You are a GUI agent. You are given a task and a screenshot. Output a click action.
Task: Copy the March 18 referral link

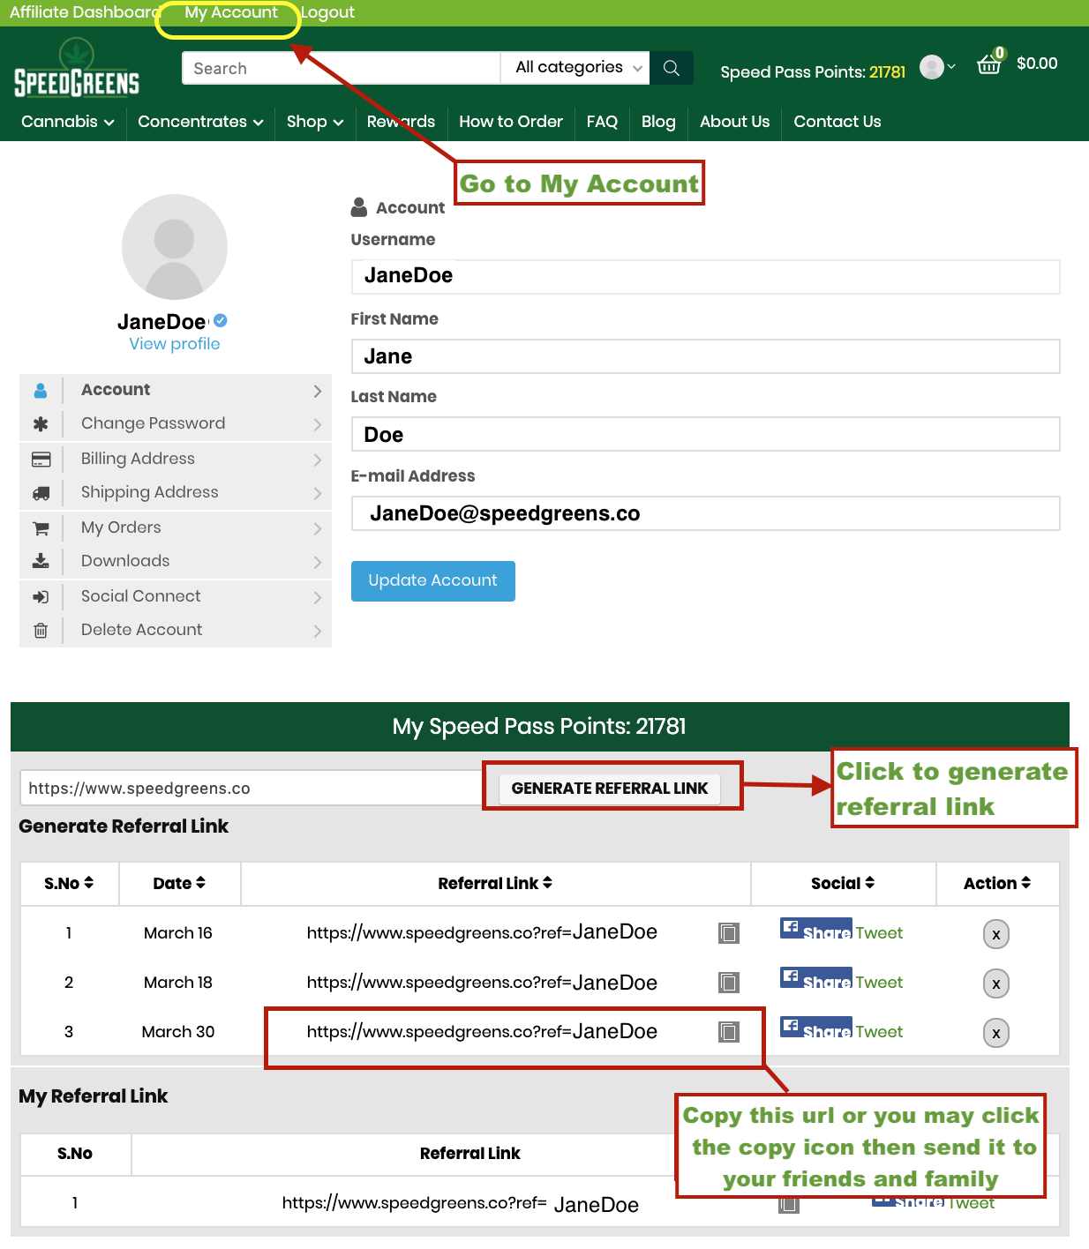[x=728, y=983]
